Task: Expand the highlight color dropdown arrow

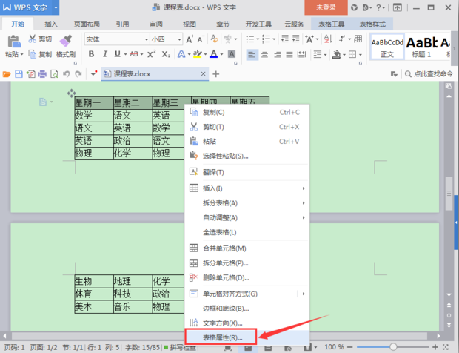Action: coord(205,54)
